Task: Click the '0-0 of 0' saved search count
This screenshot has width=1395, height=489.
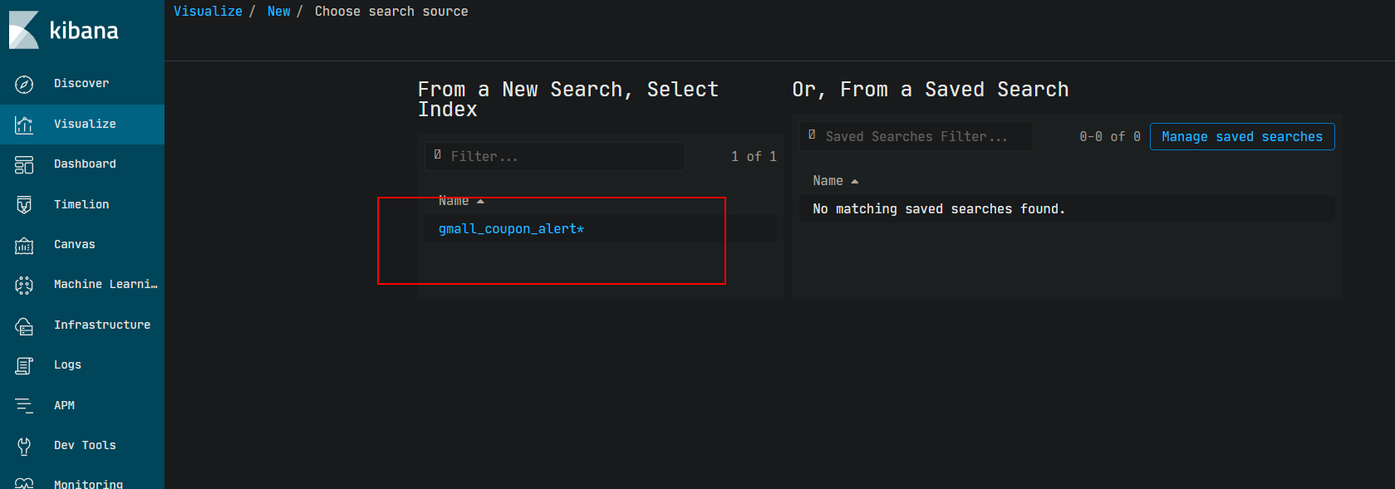Action: pyautogui.click(x=1110, y=137)
